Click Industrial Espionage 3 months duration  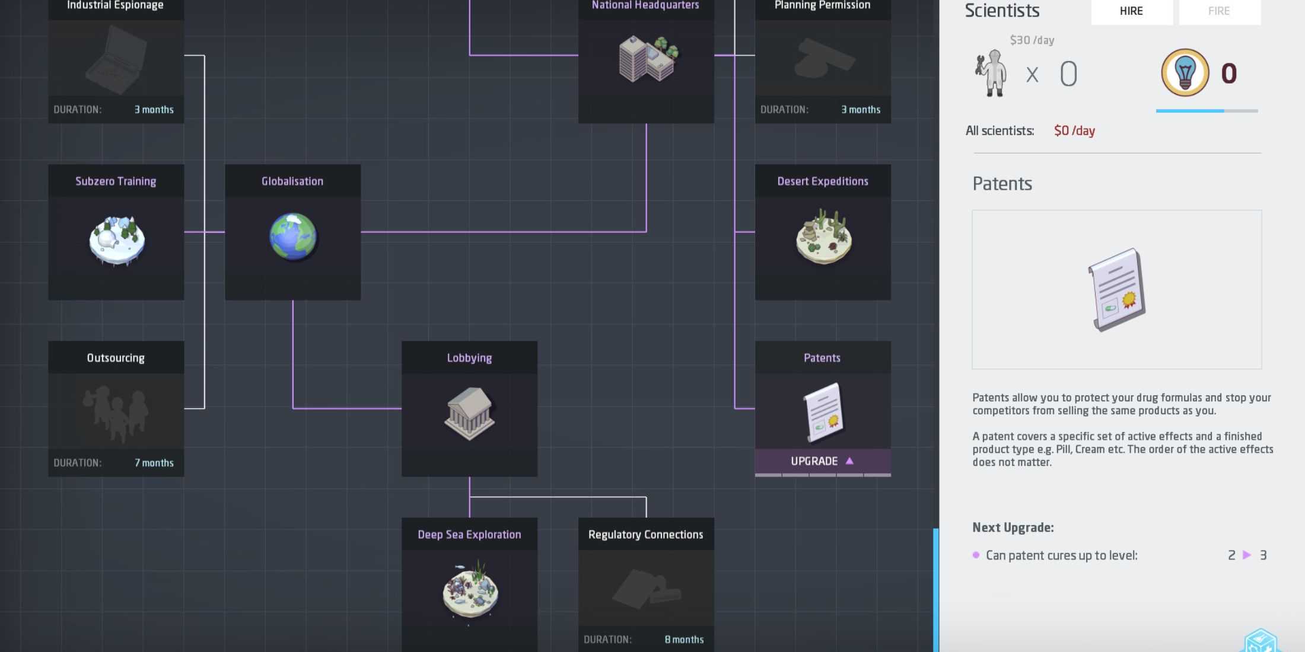154,110
